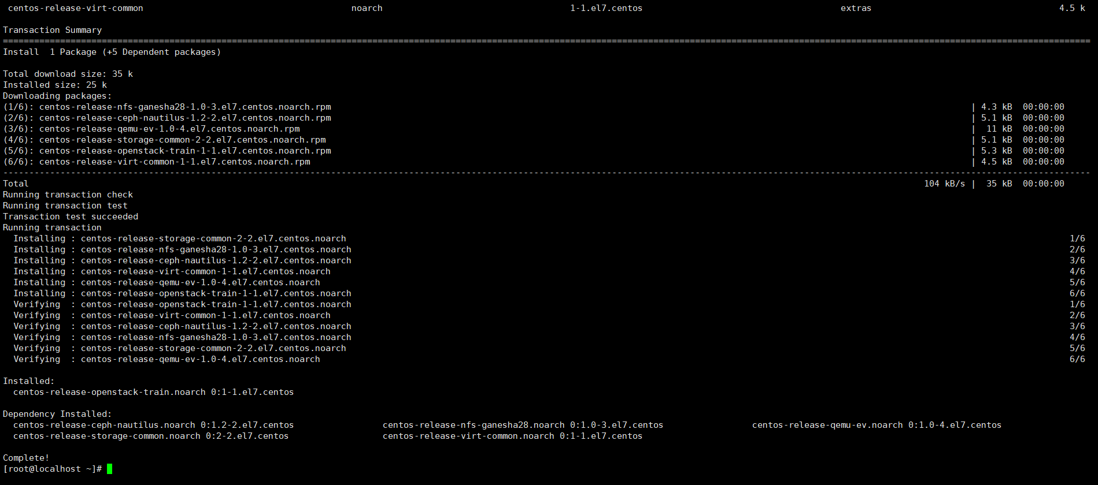Click 'Running transaction check' line
Viewport: 1098px width, 485px height.
(68, 195)
